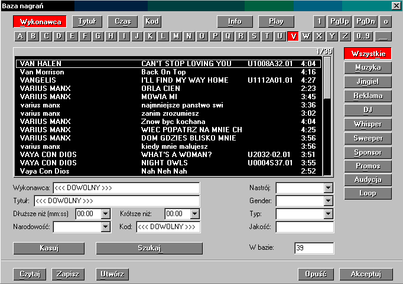Image resolution: width=403 pixels, height=284 pixels.
Task: Filter artists by letter G
Action: point(98,36)
